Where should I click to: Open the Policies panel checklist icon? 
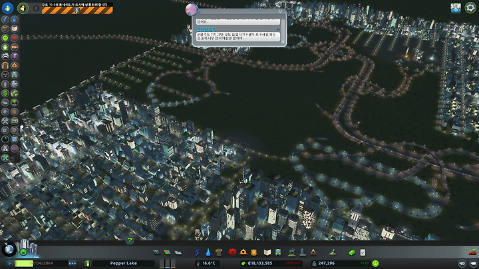click(x=363, y=252)
